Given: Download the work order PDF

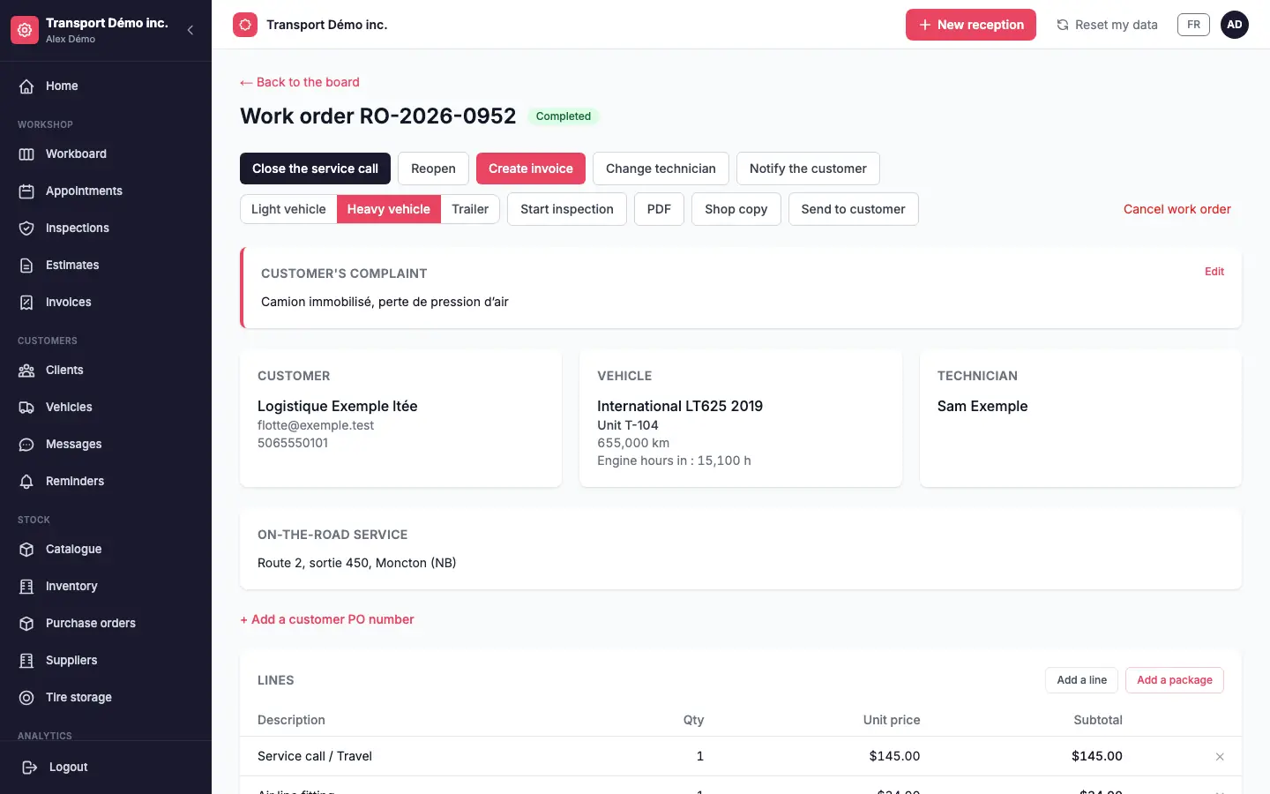Looking at the screenshot, I should (x=659, y=209).
